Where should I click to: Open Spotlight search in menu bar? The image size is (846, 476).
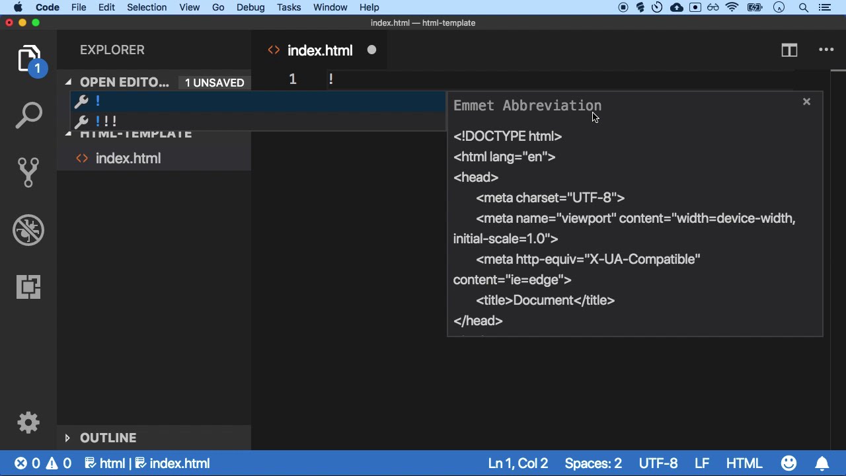pos(804,7)
